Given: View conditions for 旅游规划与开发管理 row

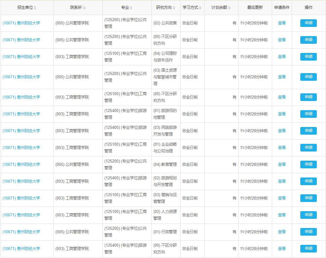Looking at the screenshot, I should pos(282,181).
